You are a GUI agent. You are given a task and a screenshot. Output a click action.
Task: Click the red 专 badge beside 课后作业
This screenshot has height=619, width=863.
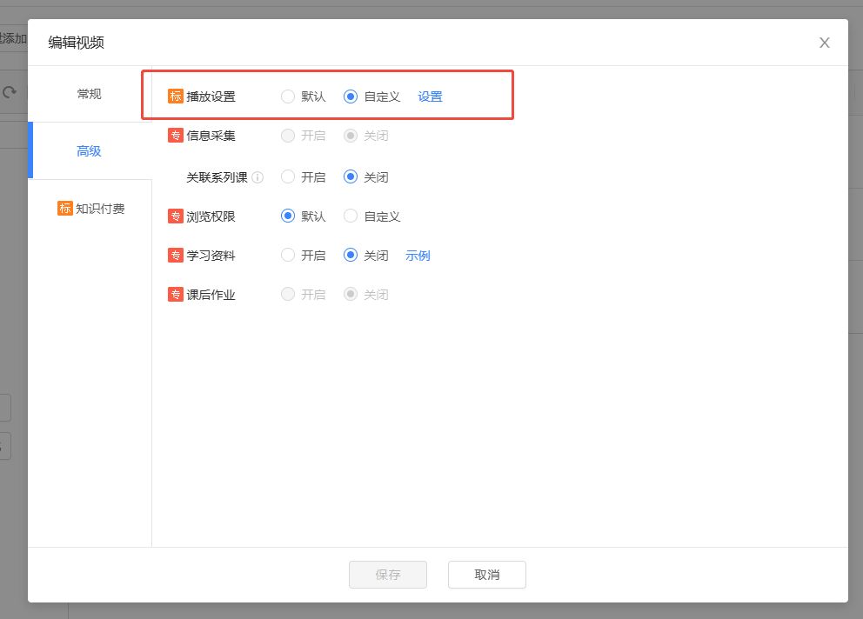[x=176, y=295]
